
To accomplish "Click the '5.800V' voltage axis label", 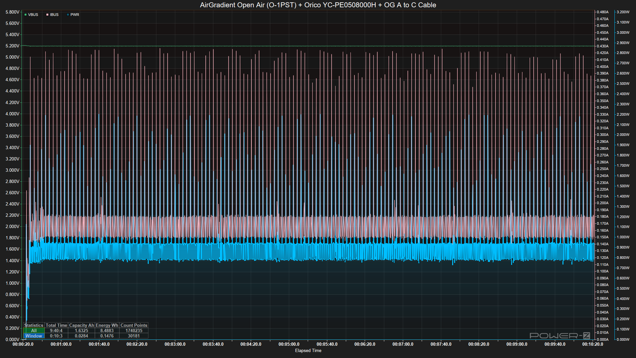I will point(13,12).
